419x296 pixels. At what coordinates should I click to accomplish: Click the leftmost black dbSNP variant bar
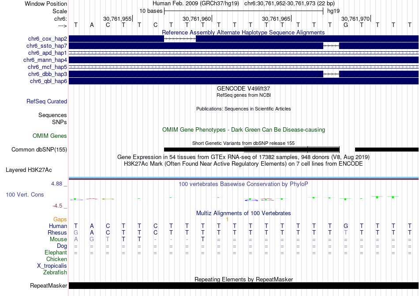(204, 150)
